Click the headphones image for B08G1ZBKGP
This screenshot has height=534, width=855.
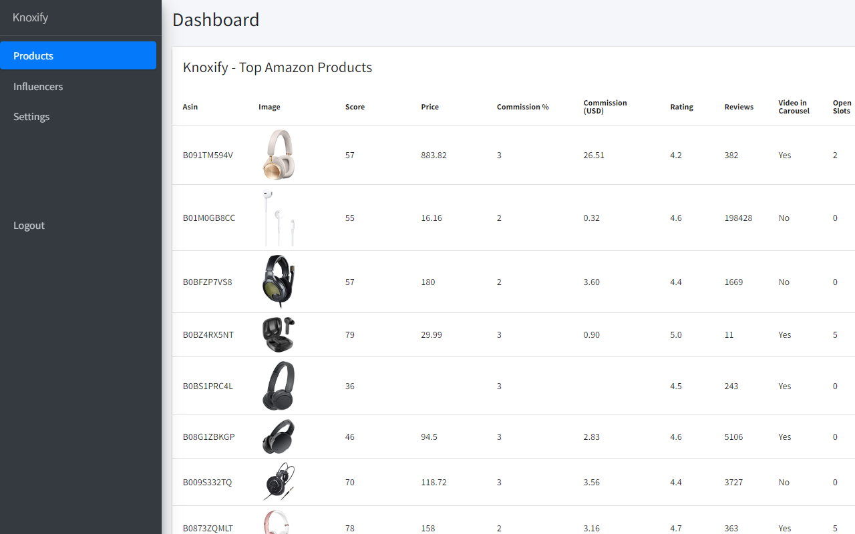[x=279, y=437]
